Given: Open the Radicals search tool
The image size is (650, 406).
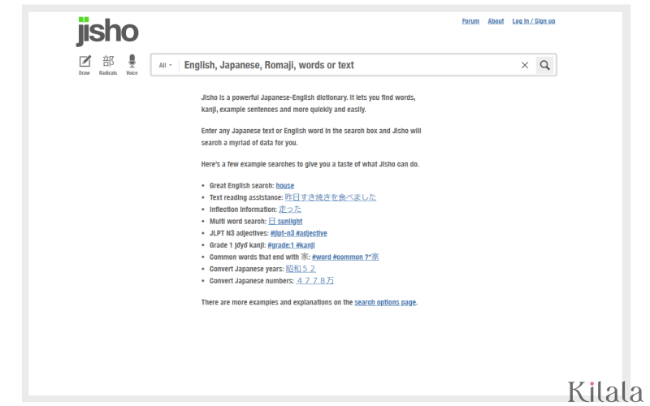Looking at the screenshot, I should [x=108, y=65].
